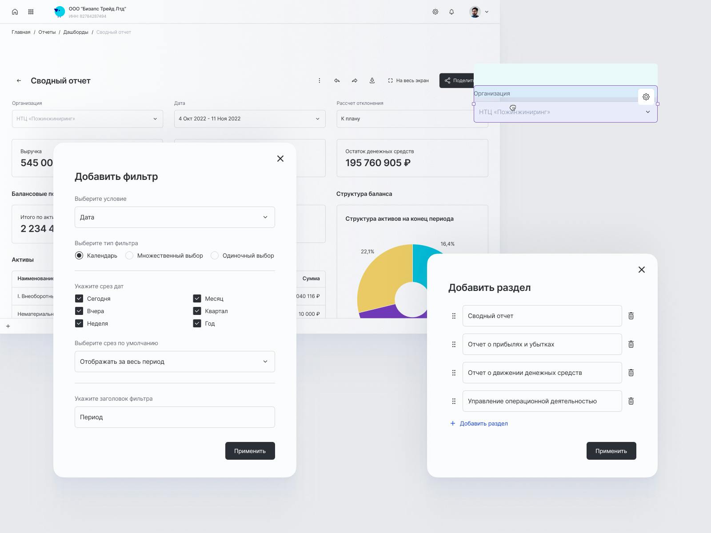
Task: Select the Одиночный выбор radio button
Action: pos(215,255)
